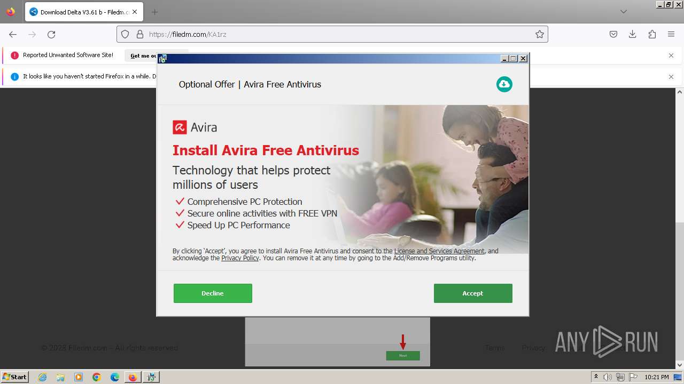Screen dimensions: 684x384
Task: Open the Avira Privacy Policy link
Action: pos(240,258)
